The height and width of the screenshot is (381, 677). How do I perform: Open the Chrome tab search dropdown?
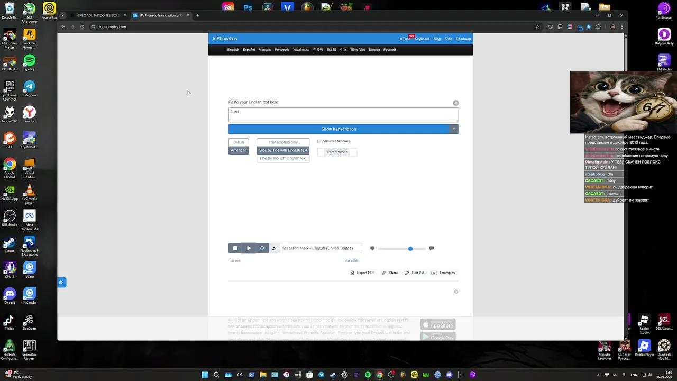(62, 15)
